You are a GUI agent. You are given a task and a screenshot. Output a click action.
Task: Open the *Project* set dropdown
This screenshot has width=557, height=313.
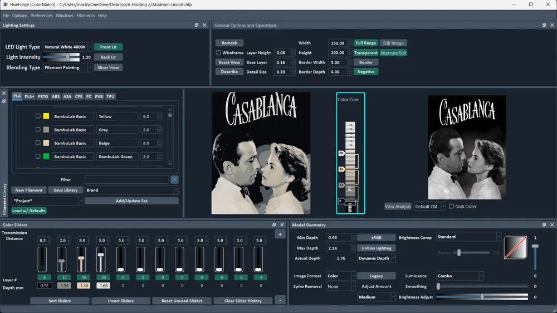click(47, 200)
